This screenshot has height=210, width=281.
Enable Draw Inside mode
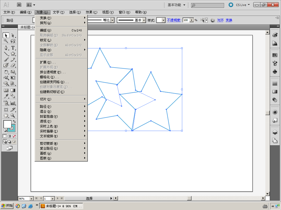tap(14, 142)
